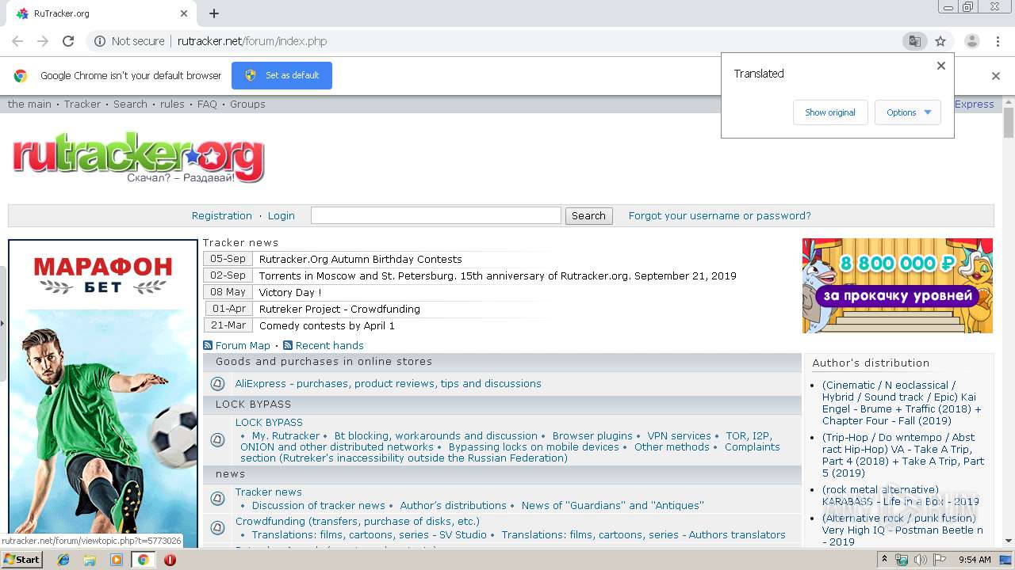
Task: Open Rutracker.Org Autumn Birthday Contests news
Action: click(x=360, y=259)
